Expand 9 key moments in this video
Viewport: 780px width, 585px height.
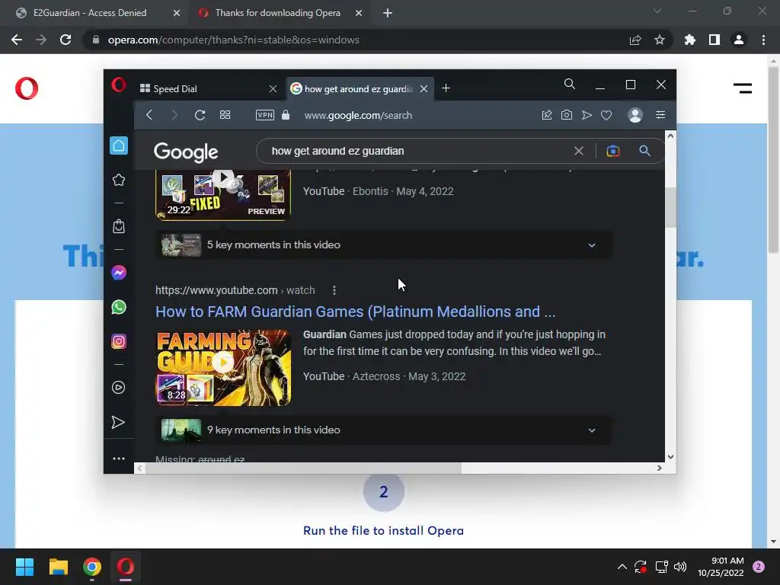point(384,430)
